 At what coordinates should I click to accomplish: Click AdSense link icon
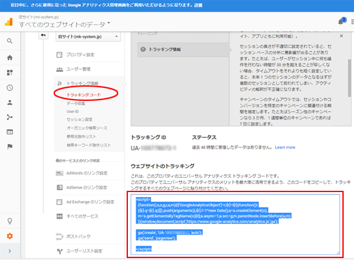click(59, 188)
